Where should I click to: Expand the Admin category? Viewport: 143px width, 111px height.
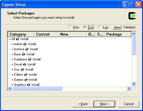pos(12,44)
